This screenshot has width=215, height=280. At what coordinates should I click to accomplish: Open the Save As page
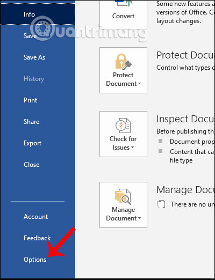[x=34, y=57]
